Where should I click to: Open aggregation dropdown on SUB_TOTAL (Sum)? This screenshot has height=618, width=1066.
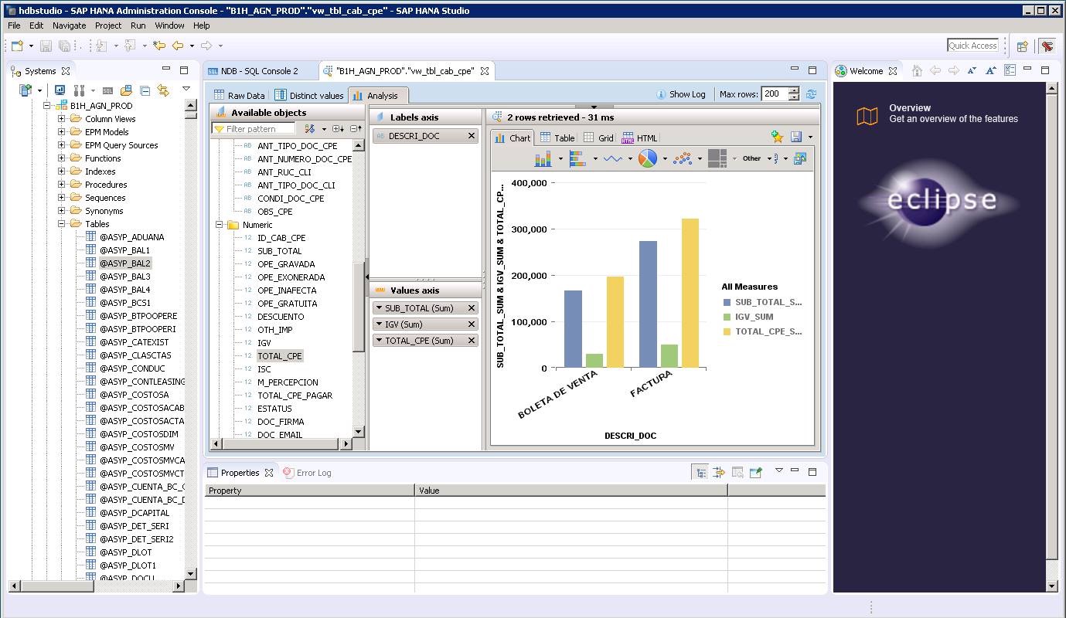[x=380, y=308]
